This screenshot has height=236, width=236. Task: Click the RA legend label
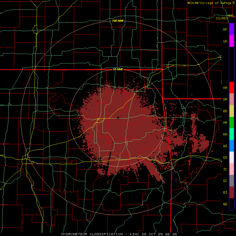tap(225, 135)
